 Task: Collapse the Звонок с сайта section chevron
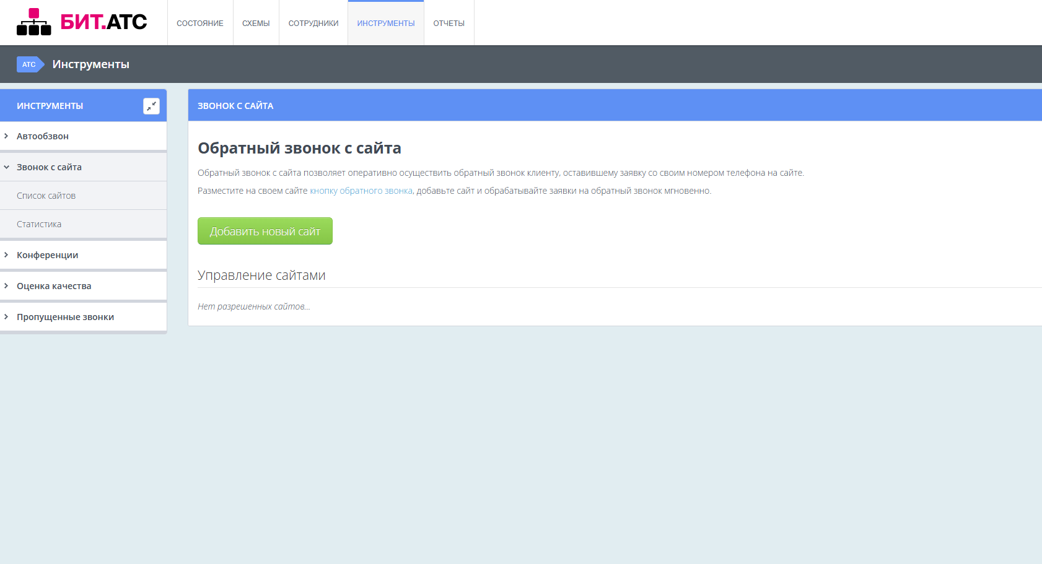tap(7, 167)
